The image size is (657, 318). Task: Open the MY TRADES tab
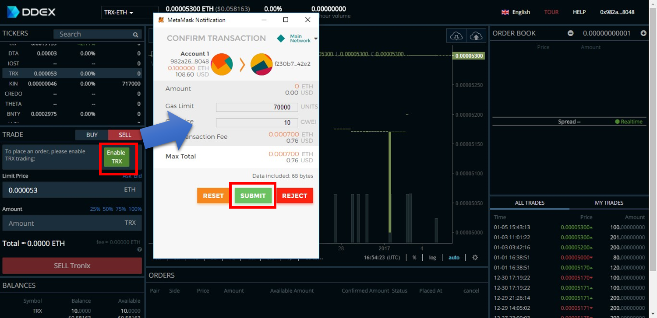click(x=609, y=203)
